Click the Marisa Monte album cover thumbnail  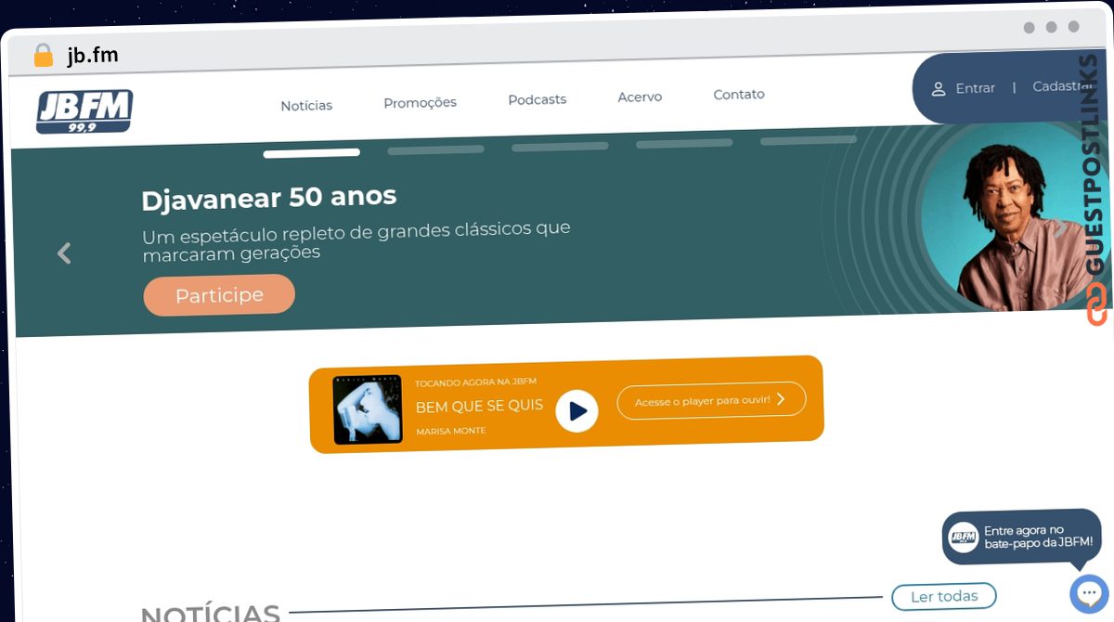coord(367,409)
